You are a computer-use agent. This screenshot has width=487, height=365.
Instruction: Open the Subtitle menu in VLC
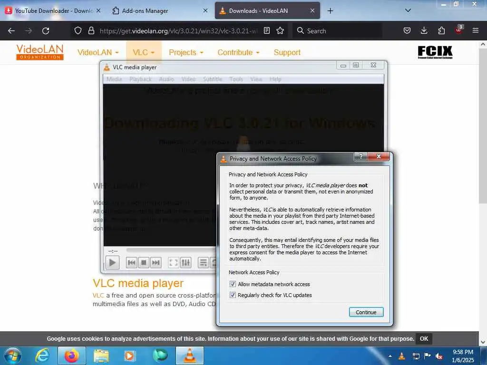(x=213, y=79)
